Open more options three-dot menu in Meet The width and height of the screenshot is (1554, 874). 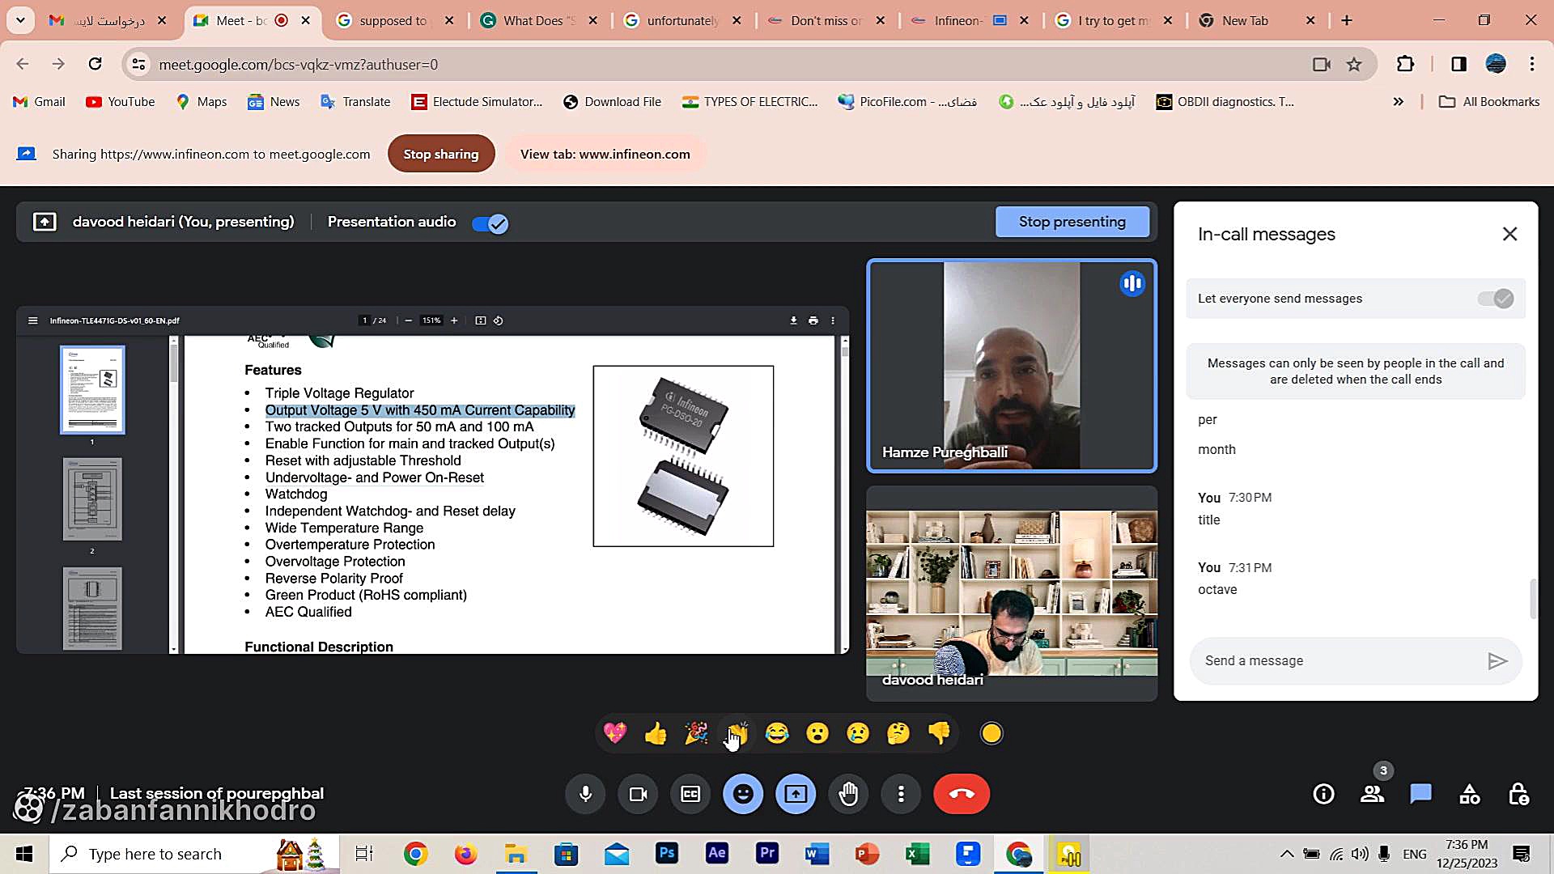pyautogui.click(x=901, y=794)
